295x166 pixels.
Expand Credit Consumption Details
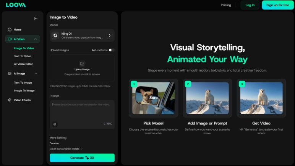pyautogui.click(x=66, y=149)
